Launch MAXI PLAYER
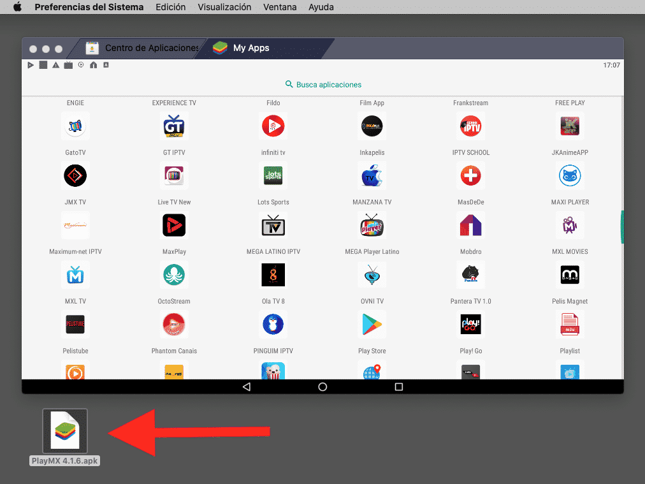The image size is (645, 484). 569,175
